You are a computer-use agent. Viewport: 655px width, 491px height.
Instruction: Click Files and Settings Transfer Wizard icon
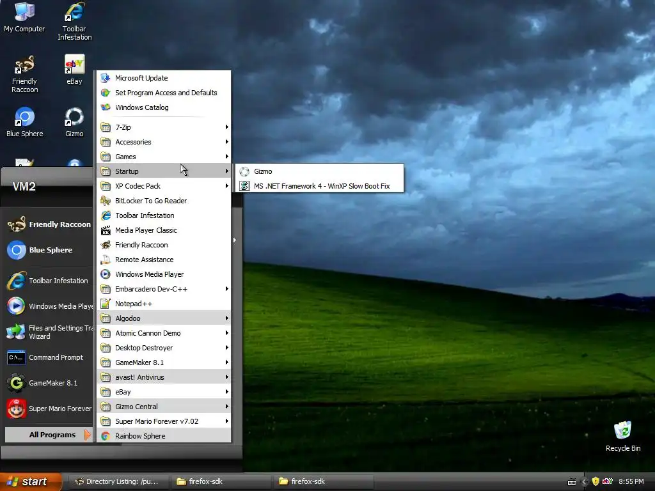[x=16, y=332]
